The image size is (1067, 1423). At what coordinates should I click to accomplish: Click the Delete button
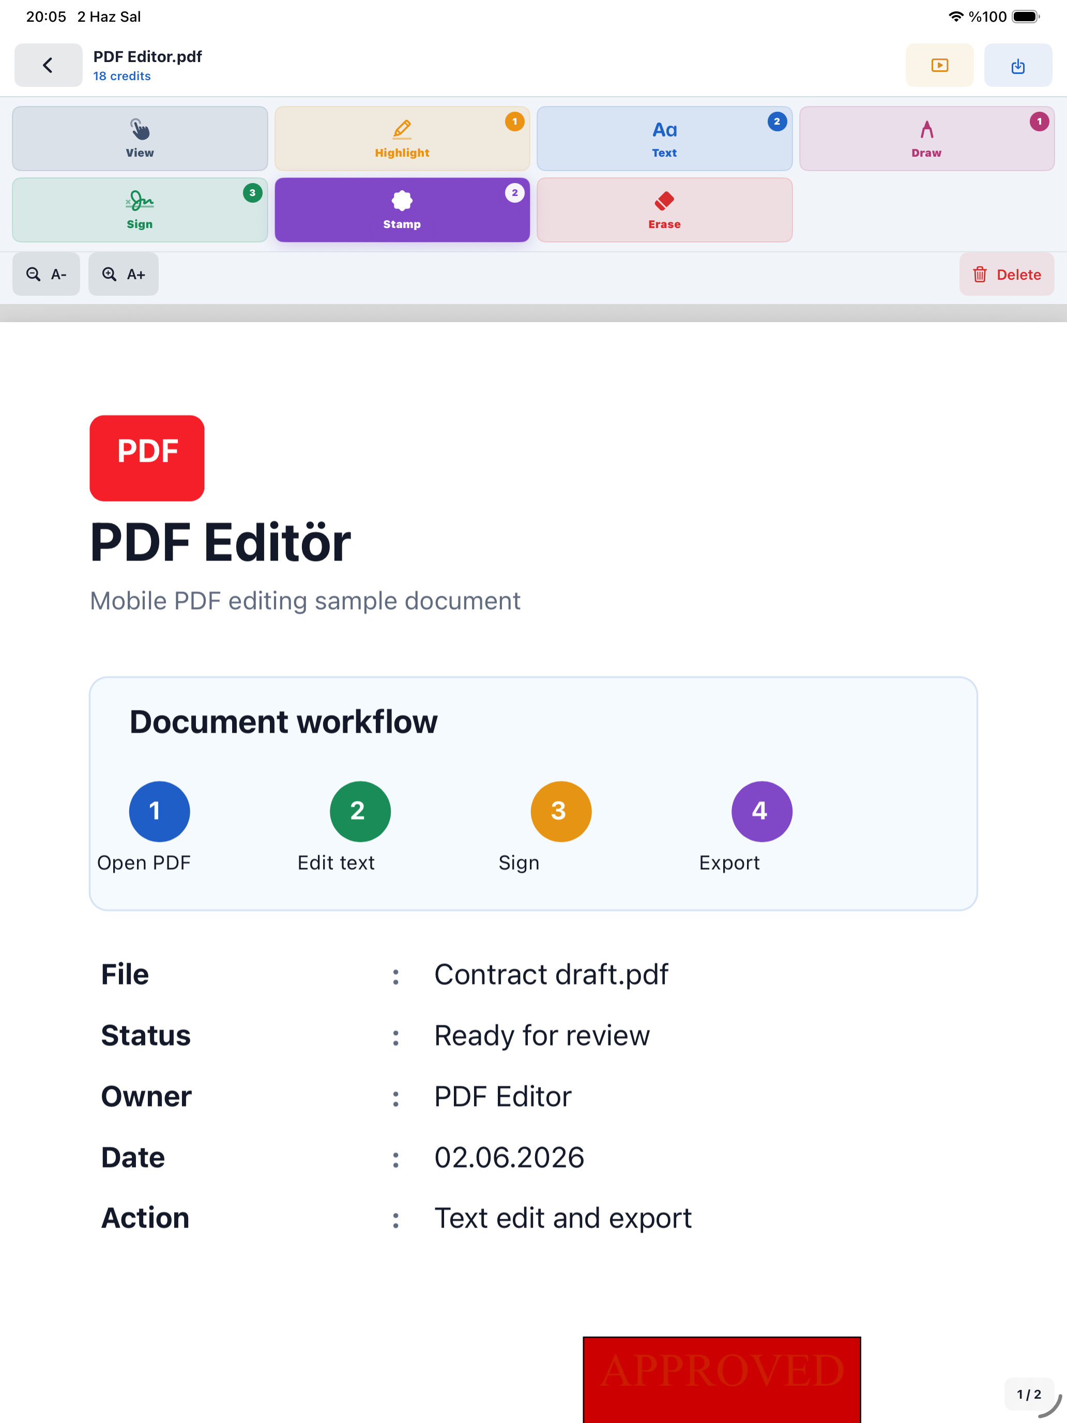pyautogui.click(x=1007, y=274)
